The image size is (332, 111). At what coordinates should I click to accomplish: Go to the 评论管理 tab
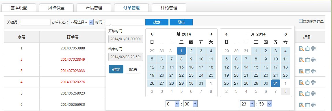coord(169,8)
